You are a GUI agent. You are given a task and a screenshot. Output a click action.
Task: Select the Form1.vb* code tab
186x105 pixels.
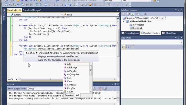tap(12, 10)
